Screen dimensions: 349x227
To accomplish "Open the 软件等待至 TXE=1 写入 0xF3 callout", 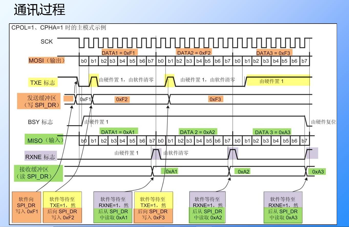I will [153, 207].
